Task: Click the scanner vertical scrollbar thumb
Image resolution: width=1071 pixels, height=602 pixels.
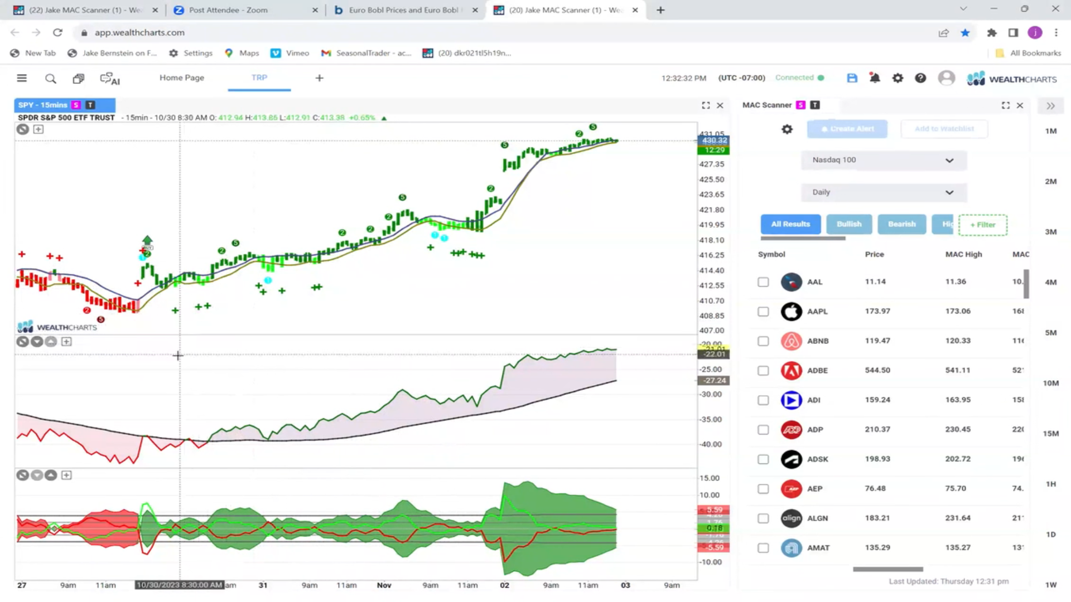Action: 1026,284
